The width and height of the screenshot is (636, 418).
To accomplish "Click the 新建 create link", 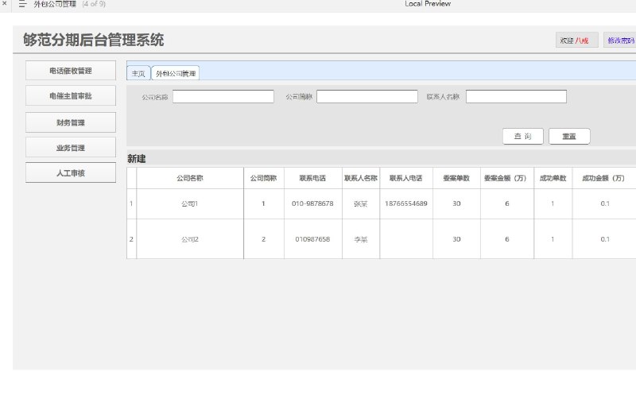I will coord(136,158).
